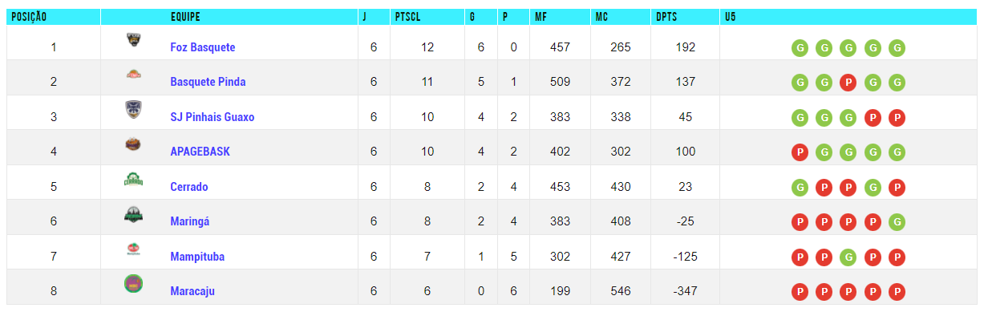This screenshot has width=984, height=312.
Task: Click the APAGEBASK team logo
Action: pos(134,144)
